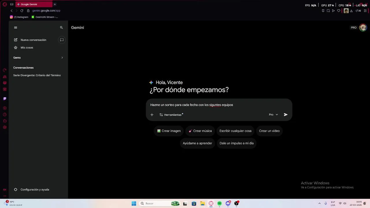
Task: Choose the Crear un vídeo suggestion
Action: pos(269,131)
